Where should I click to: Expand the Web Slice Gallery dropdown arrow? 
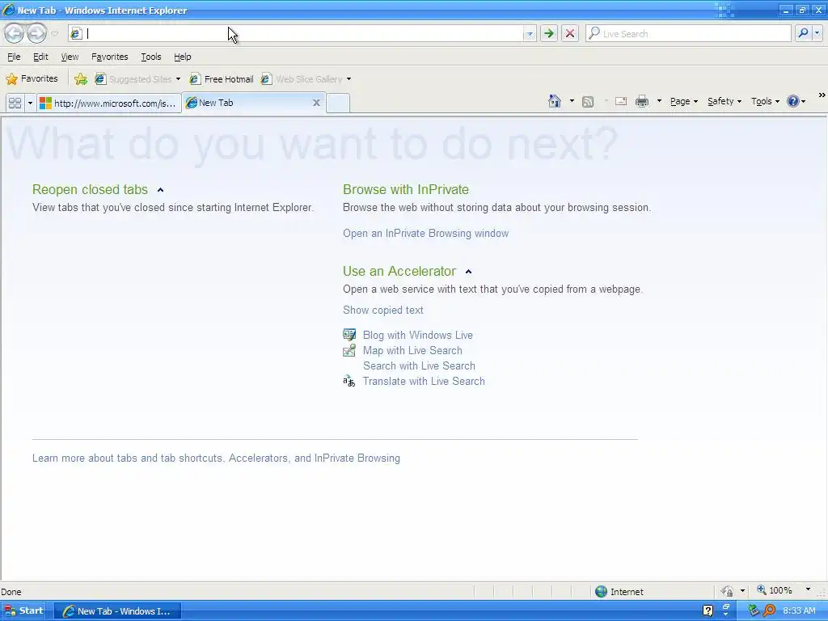pyautogui.click(x=349, y=79)
